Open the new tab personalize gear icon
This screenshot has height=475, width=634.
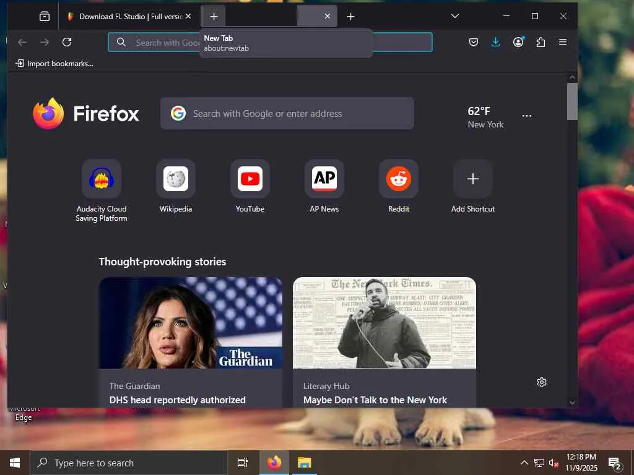pos(542,382)
